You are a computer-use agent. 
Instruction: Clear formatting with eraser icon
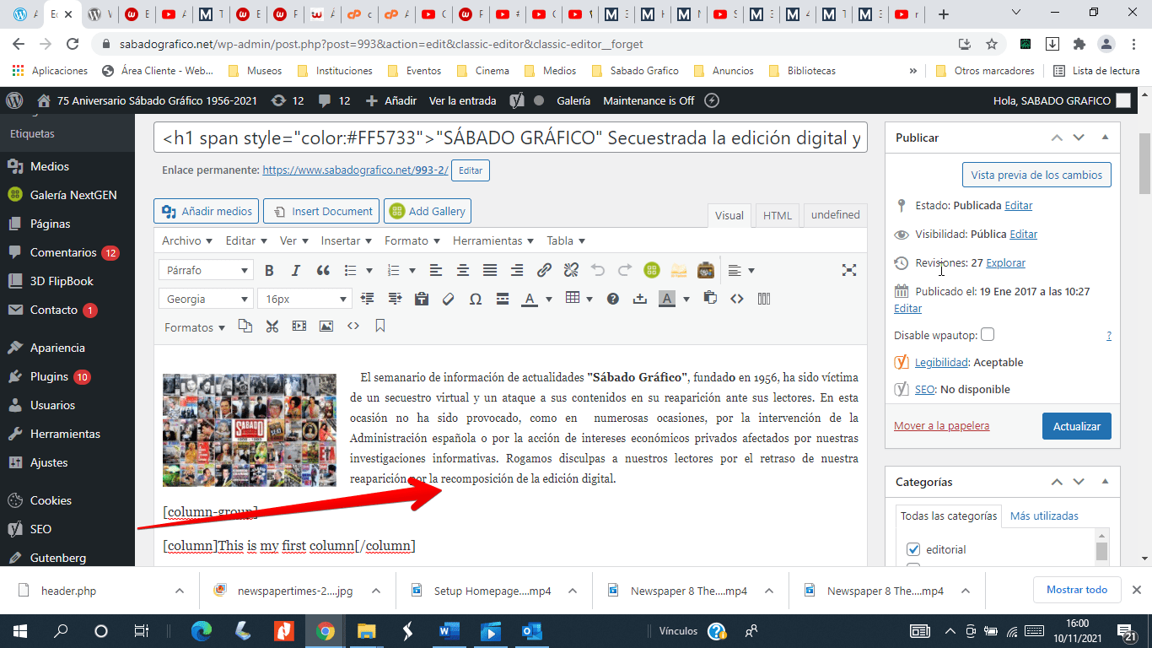click(449, 299)
